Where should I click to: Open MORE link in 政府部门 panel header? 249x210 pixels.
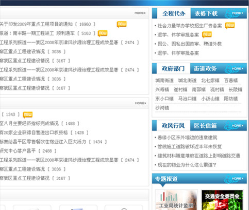(x=238, y=69)
